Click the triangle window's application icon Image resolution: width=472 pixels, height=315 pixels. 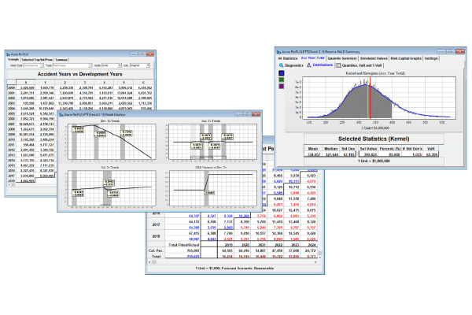pyautogui.click(x=9, y=54)
